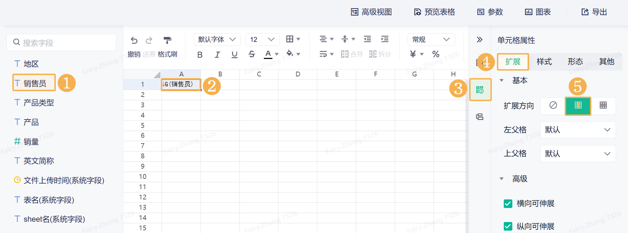Open currency format dropdown arrow
Image resolution: width=628 pixels, height=233 pixels.
point(422,54)
